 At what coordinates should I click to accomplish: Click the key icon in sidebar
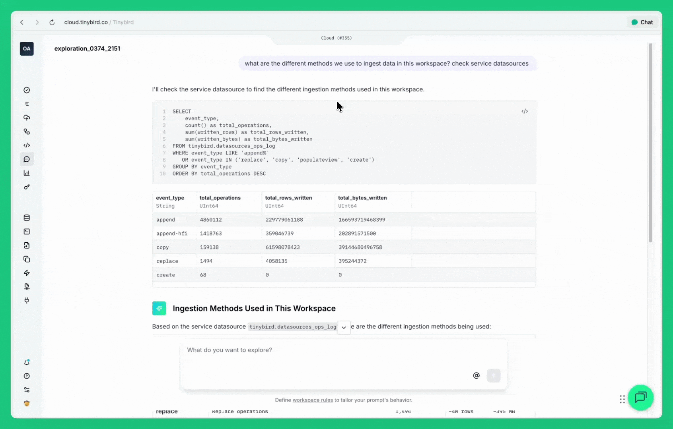point(27,187)
